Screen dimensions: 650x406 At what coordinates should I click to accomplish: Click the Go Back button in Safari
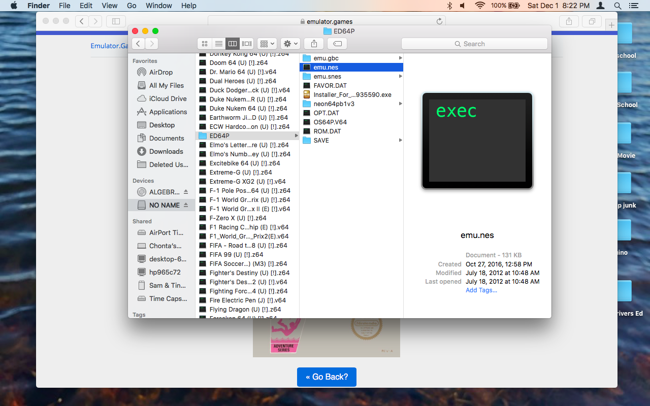327,377
